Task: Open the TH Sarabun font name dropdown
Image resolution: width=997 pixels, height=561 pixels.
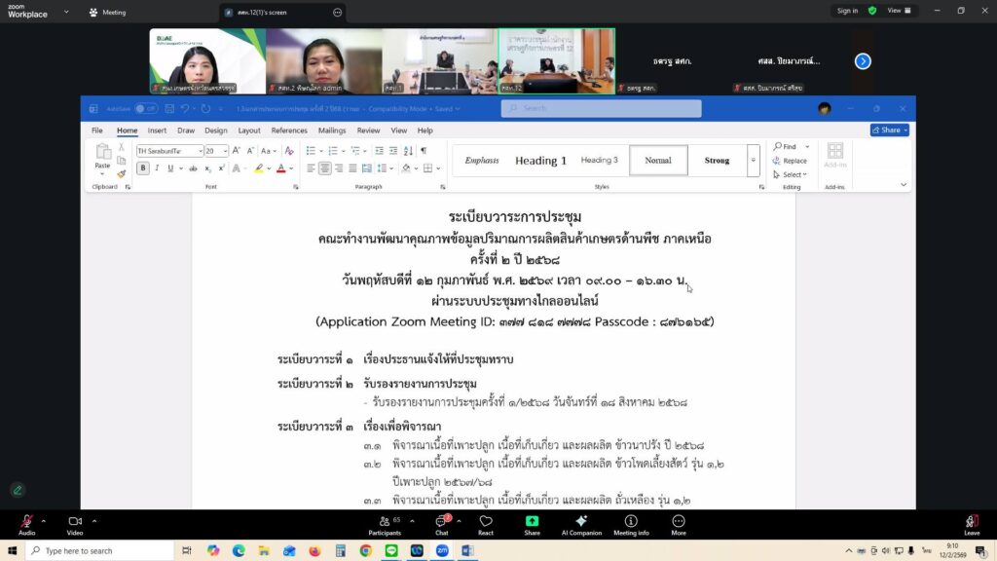Action: click(x=200, y=151)
